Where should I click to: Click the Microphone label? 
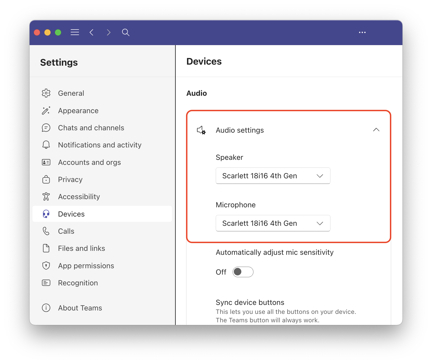(x=236, y=205)
